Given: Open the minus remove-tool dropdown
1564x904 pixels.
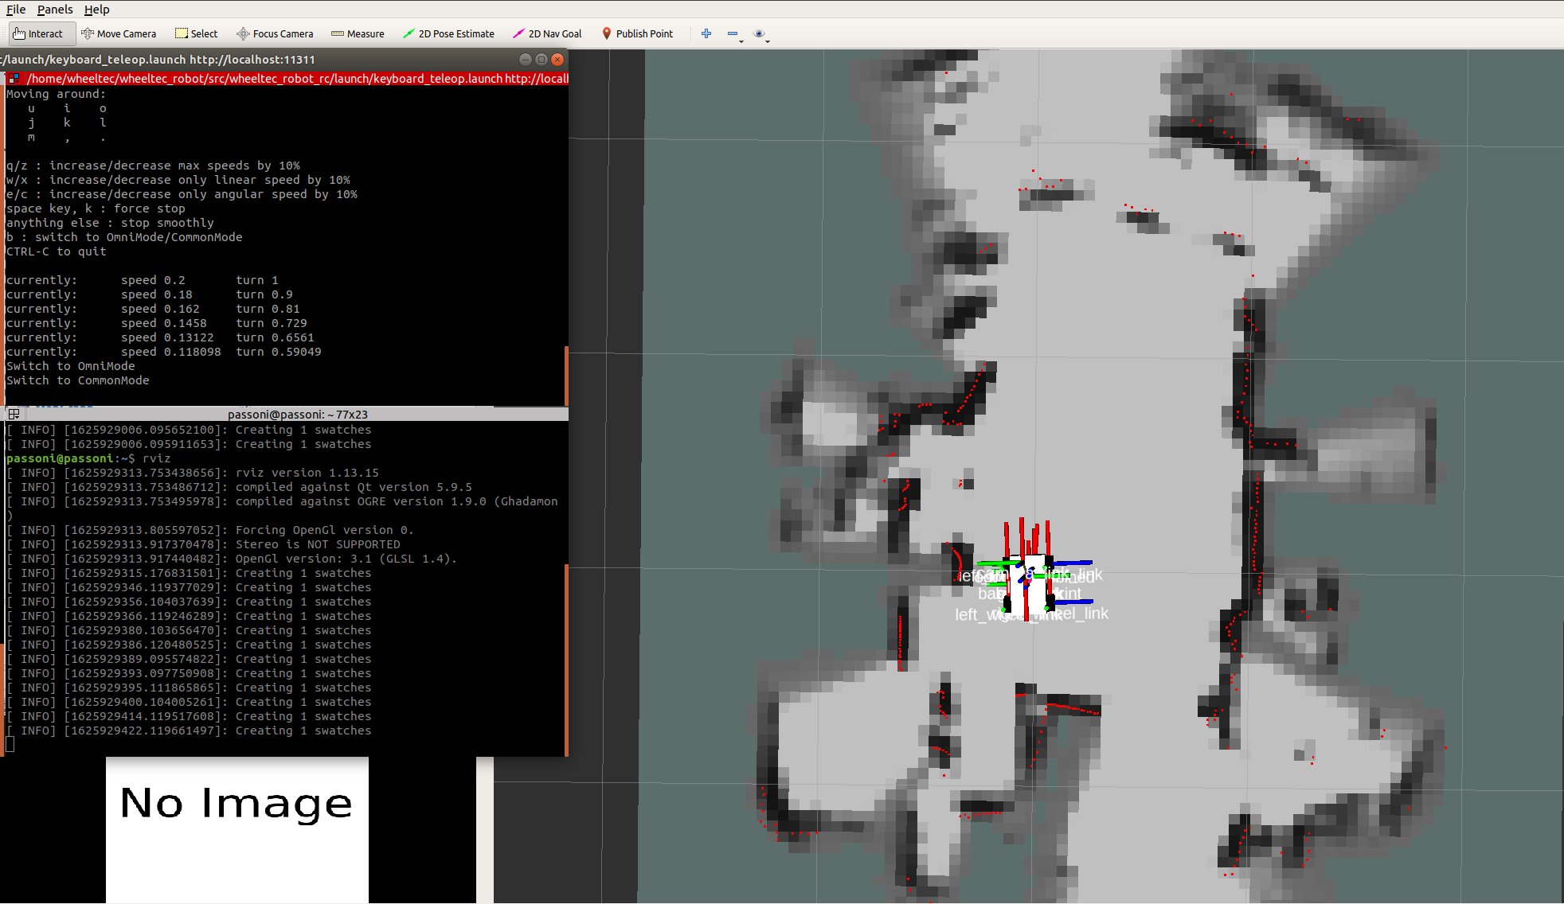Looking at the screenshot, I should [x=734, y=34].
